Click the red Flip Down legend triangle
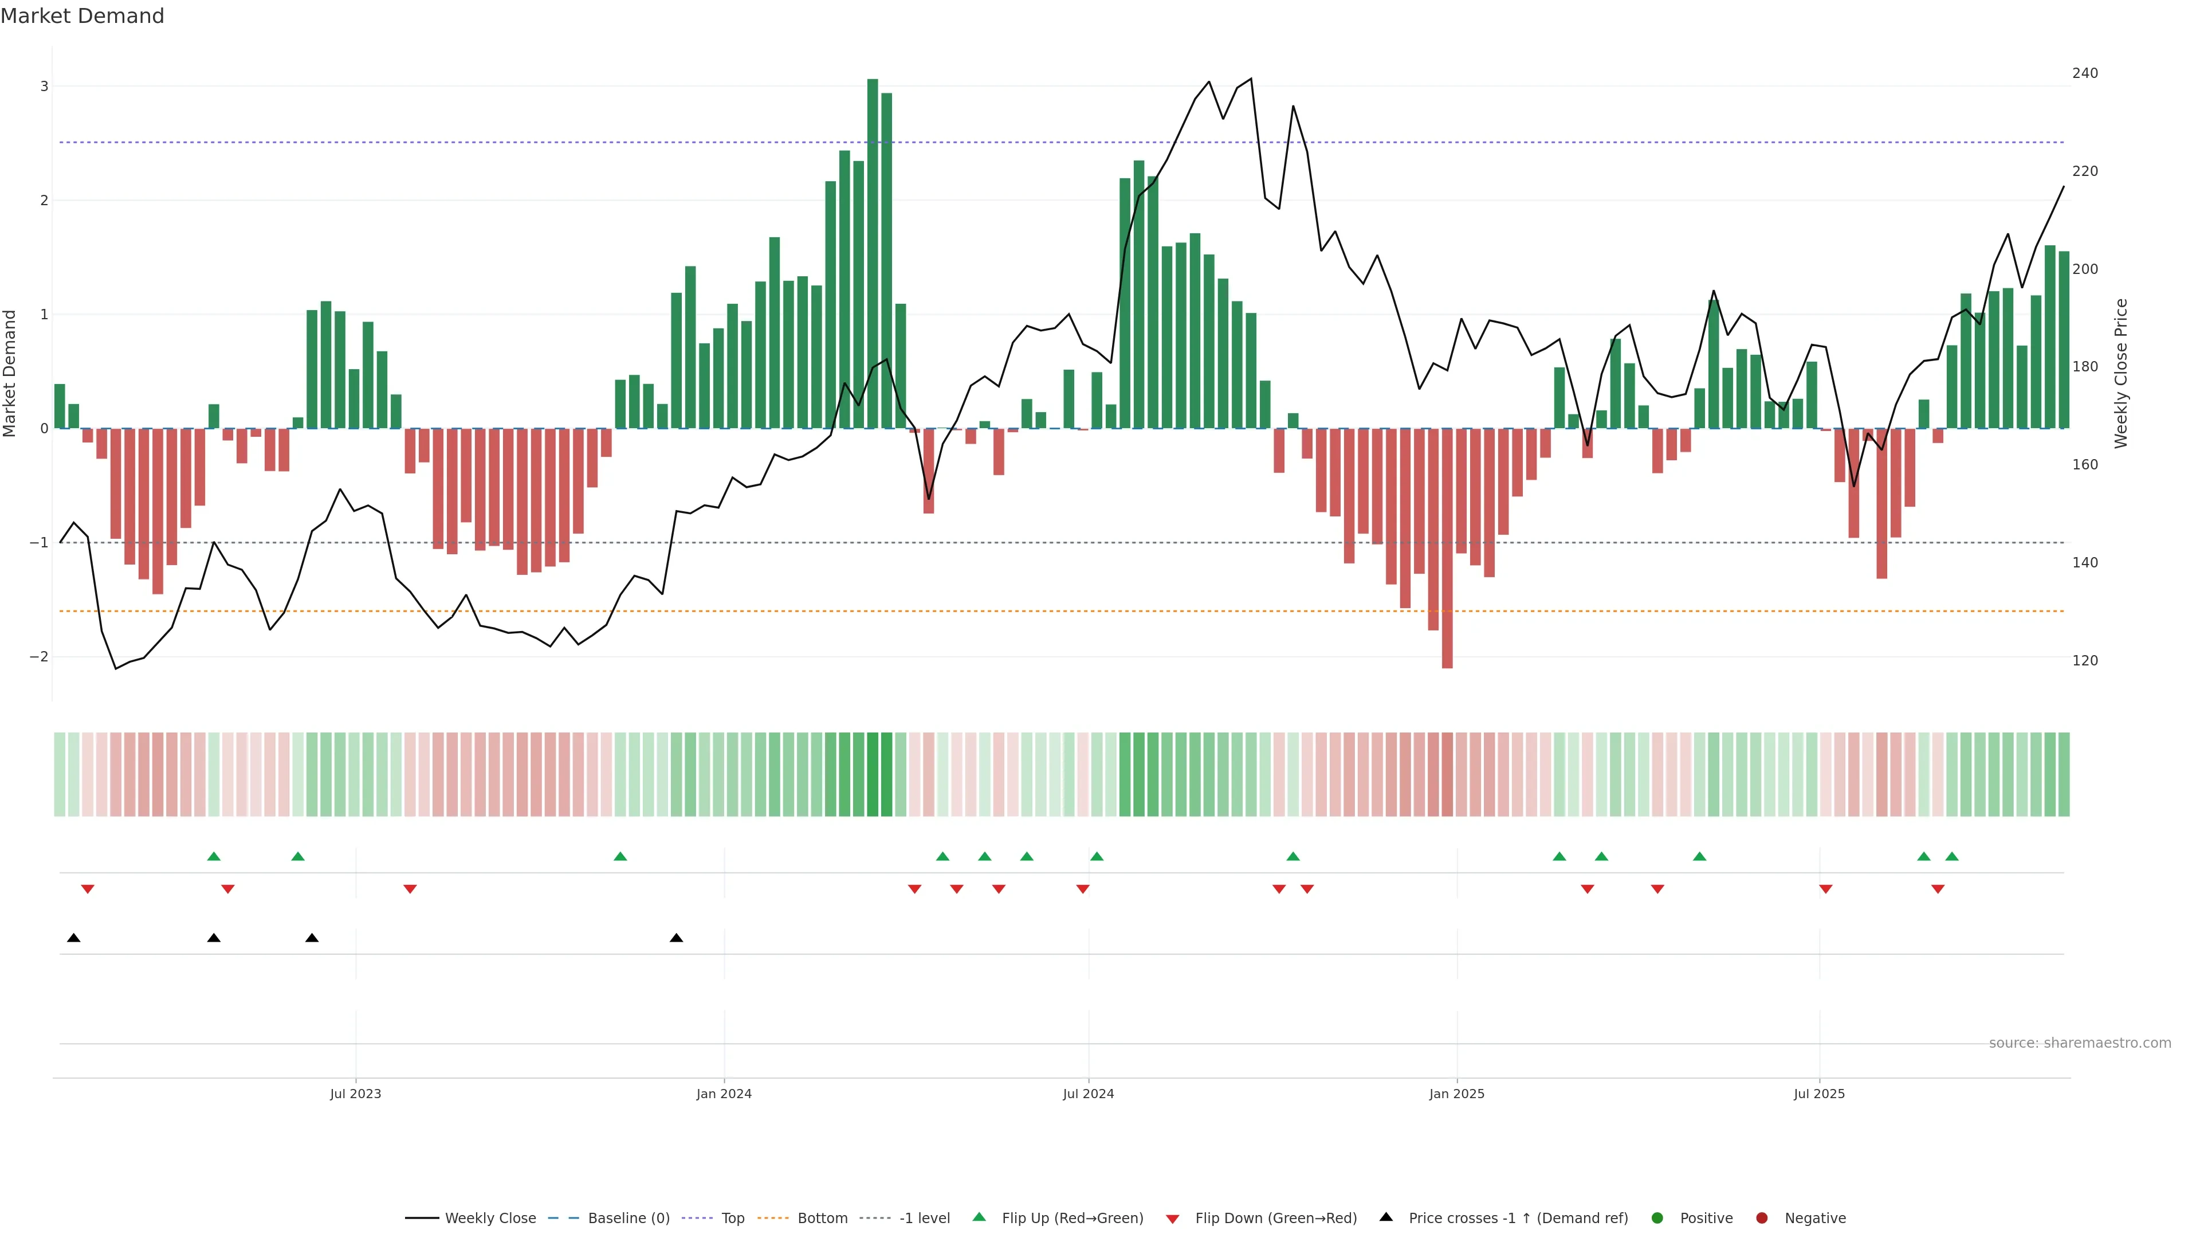 coord(1173,1219)
